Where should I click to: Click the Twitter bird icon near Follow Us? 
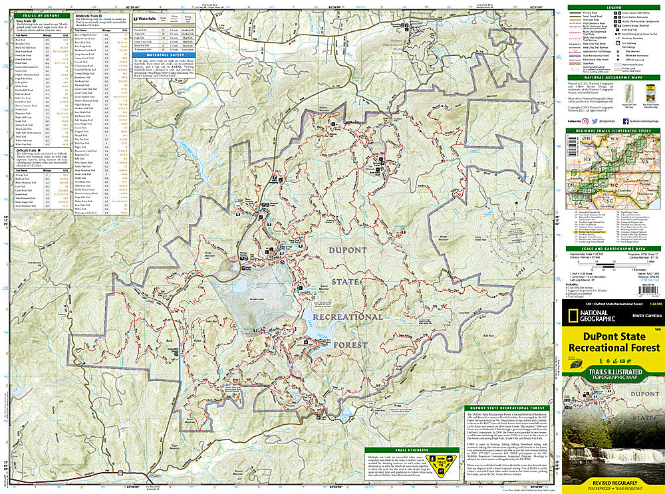point(595,122)
